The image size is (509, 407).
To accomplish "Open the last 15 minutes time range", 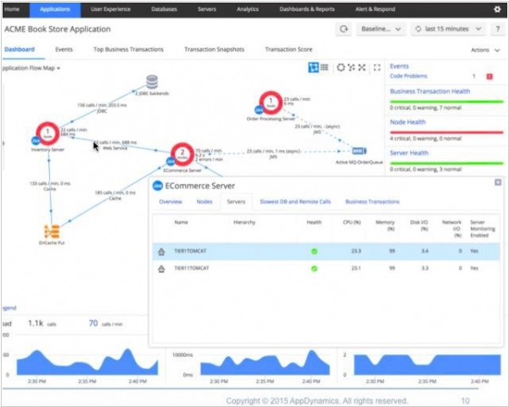I will [445, 29].
